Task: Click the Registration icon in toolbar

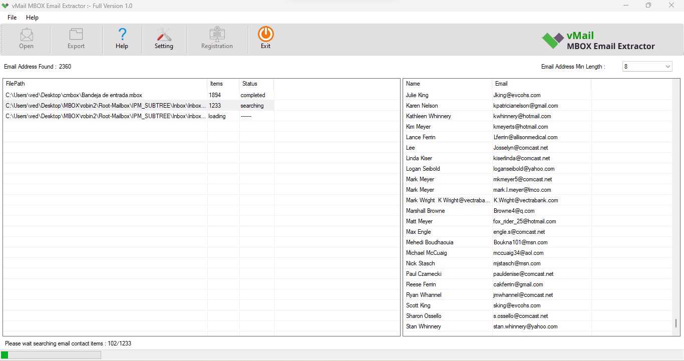Action: click(217, 35)
